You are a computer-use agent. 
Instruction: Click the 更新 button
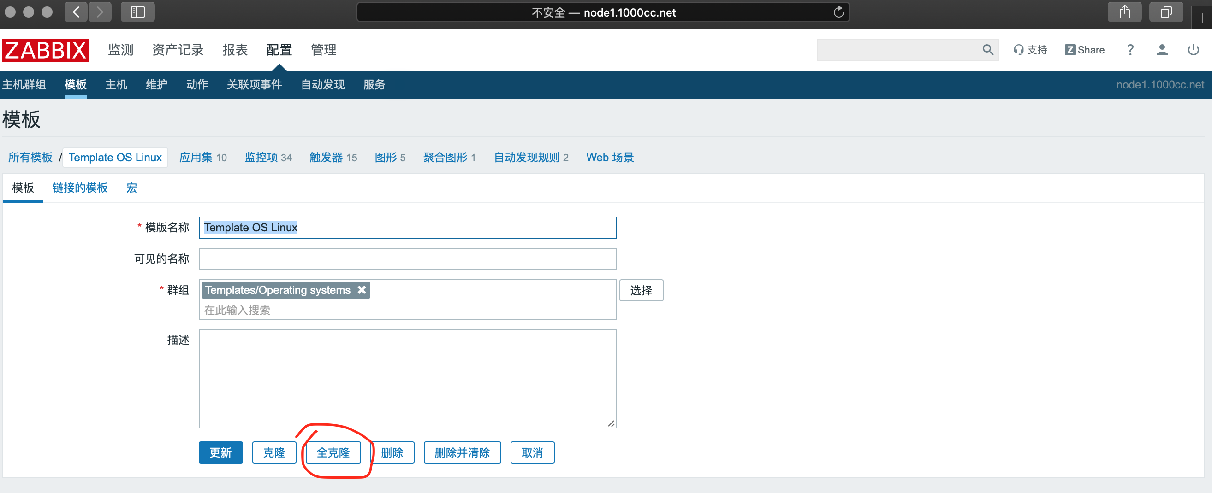pos(220,452)
